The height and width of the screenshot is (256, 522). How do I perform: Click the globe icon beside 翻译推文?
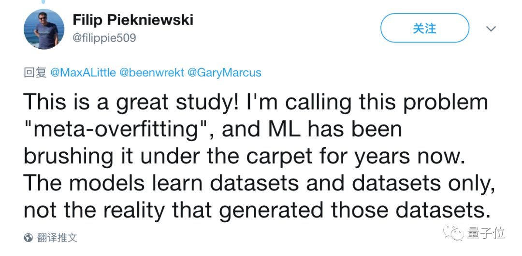[29, 238]
